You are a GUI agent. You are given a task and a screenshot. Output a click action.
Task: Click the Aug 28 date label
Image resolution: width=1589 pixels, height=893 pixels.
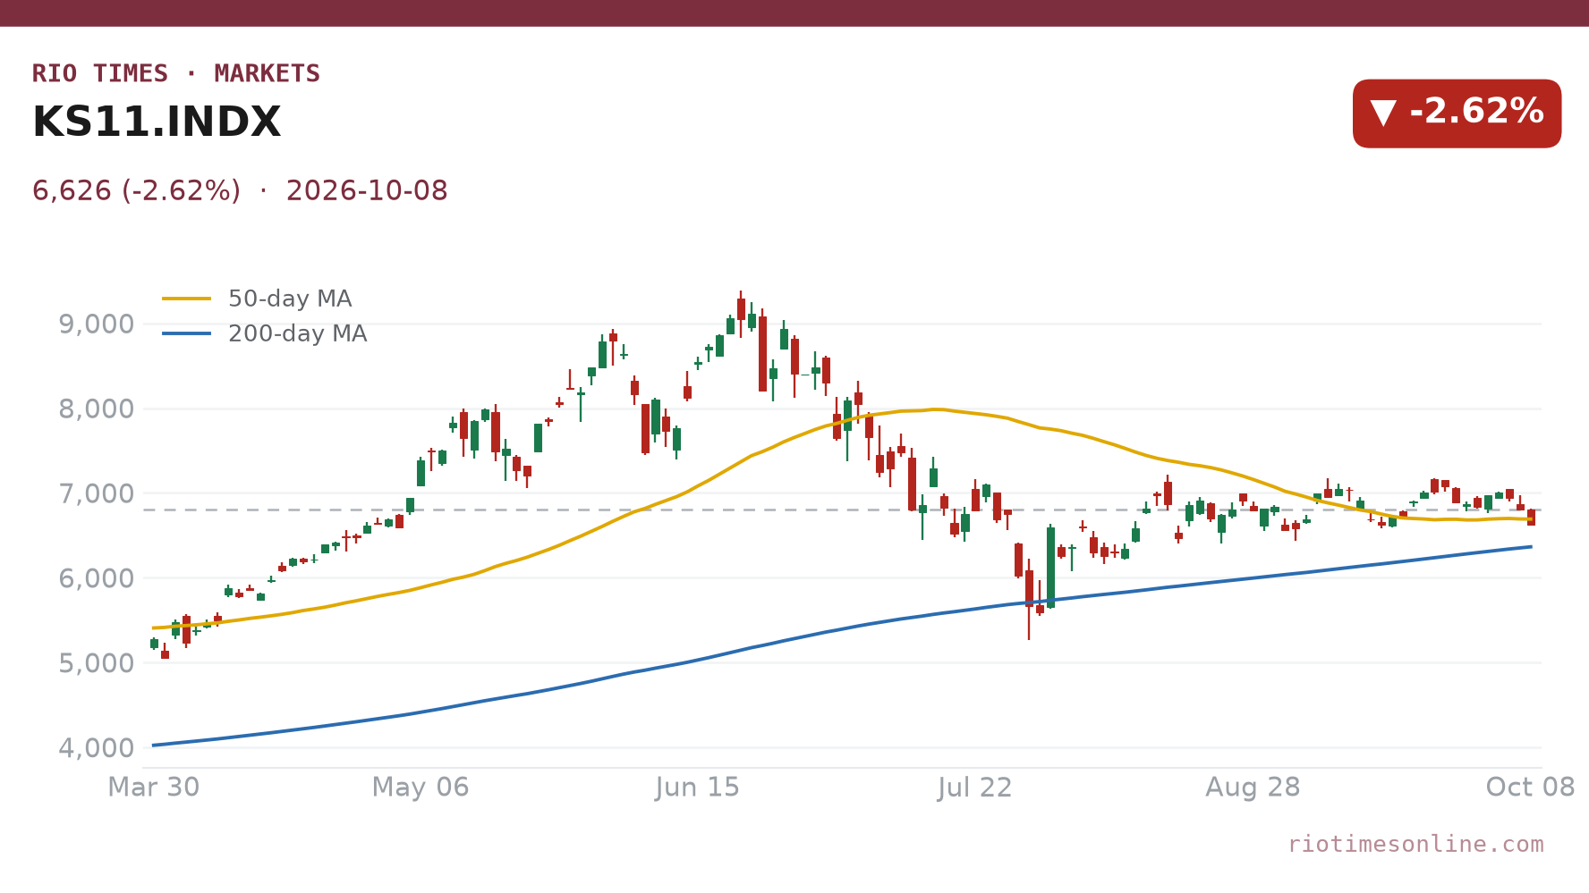click(x=1253, y=788)
